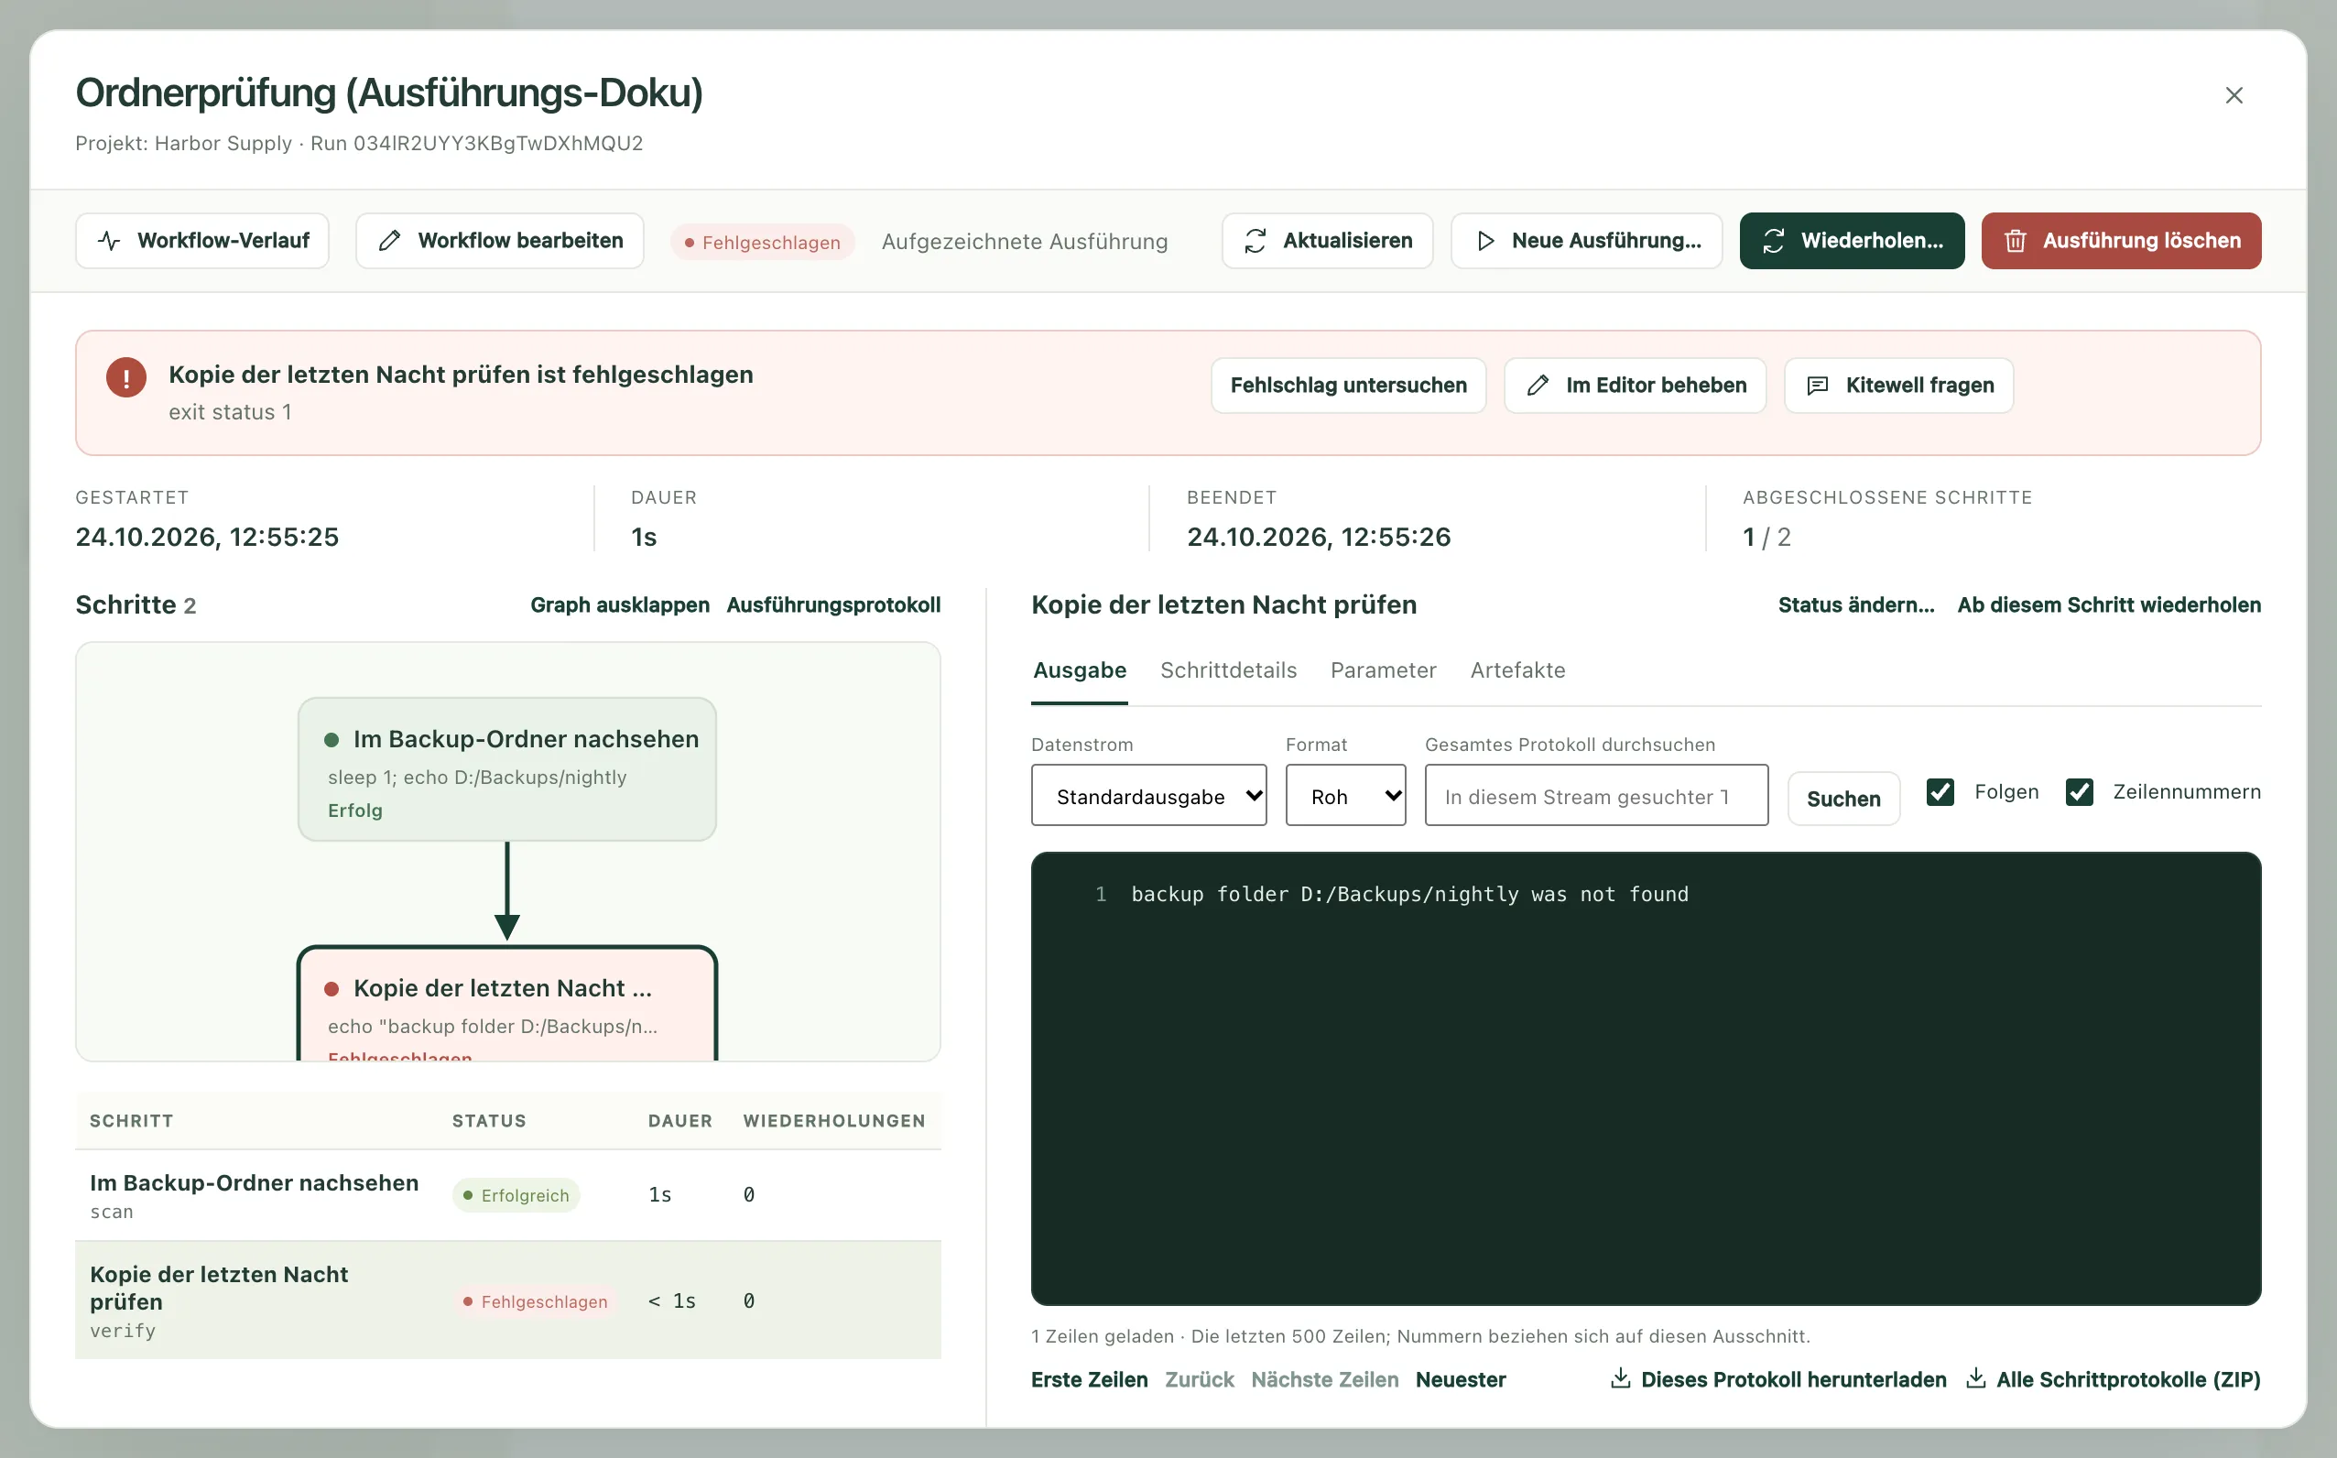
Task: Open the Artefakte tab
Action: pyautogui.click(x=1517, y=670)
